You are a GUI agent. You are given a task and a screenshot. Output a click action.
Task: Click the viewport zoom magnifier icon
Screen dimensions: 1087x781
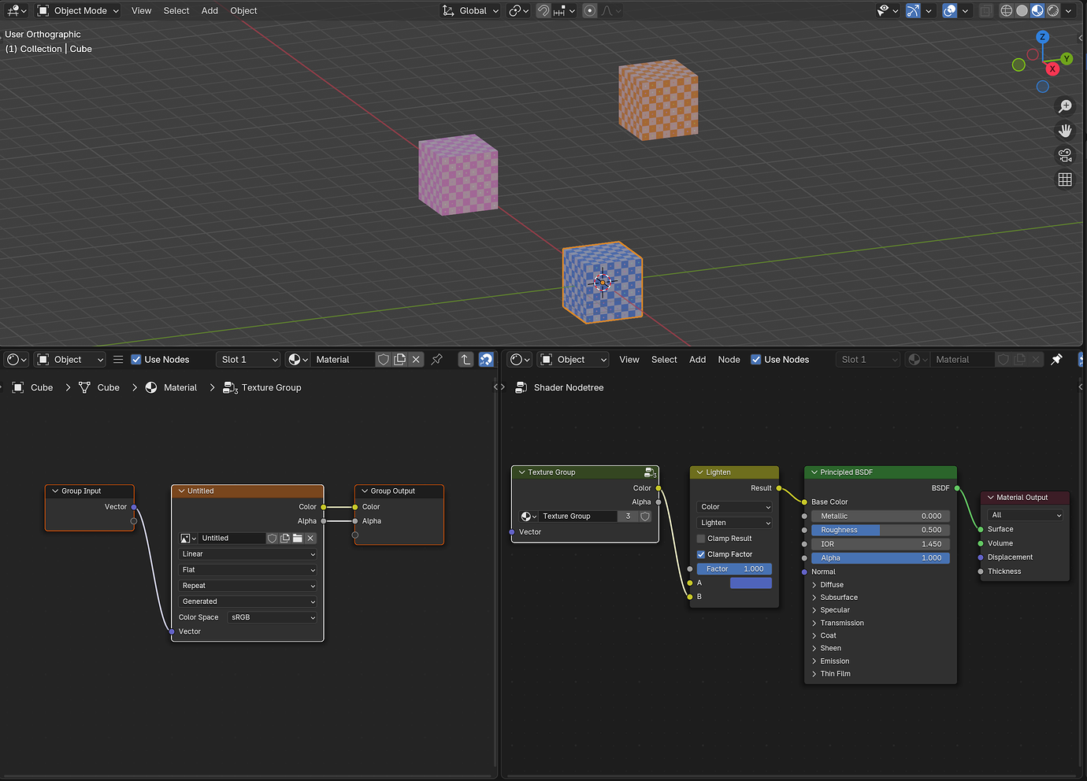coord(1065,105)
